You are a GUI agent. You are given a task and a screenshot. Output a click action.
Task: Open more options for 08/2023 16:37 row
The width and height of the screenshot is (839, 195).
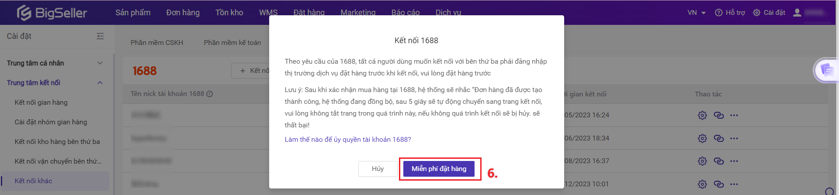click(734, 161)
